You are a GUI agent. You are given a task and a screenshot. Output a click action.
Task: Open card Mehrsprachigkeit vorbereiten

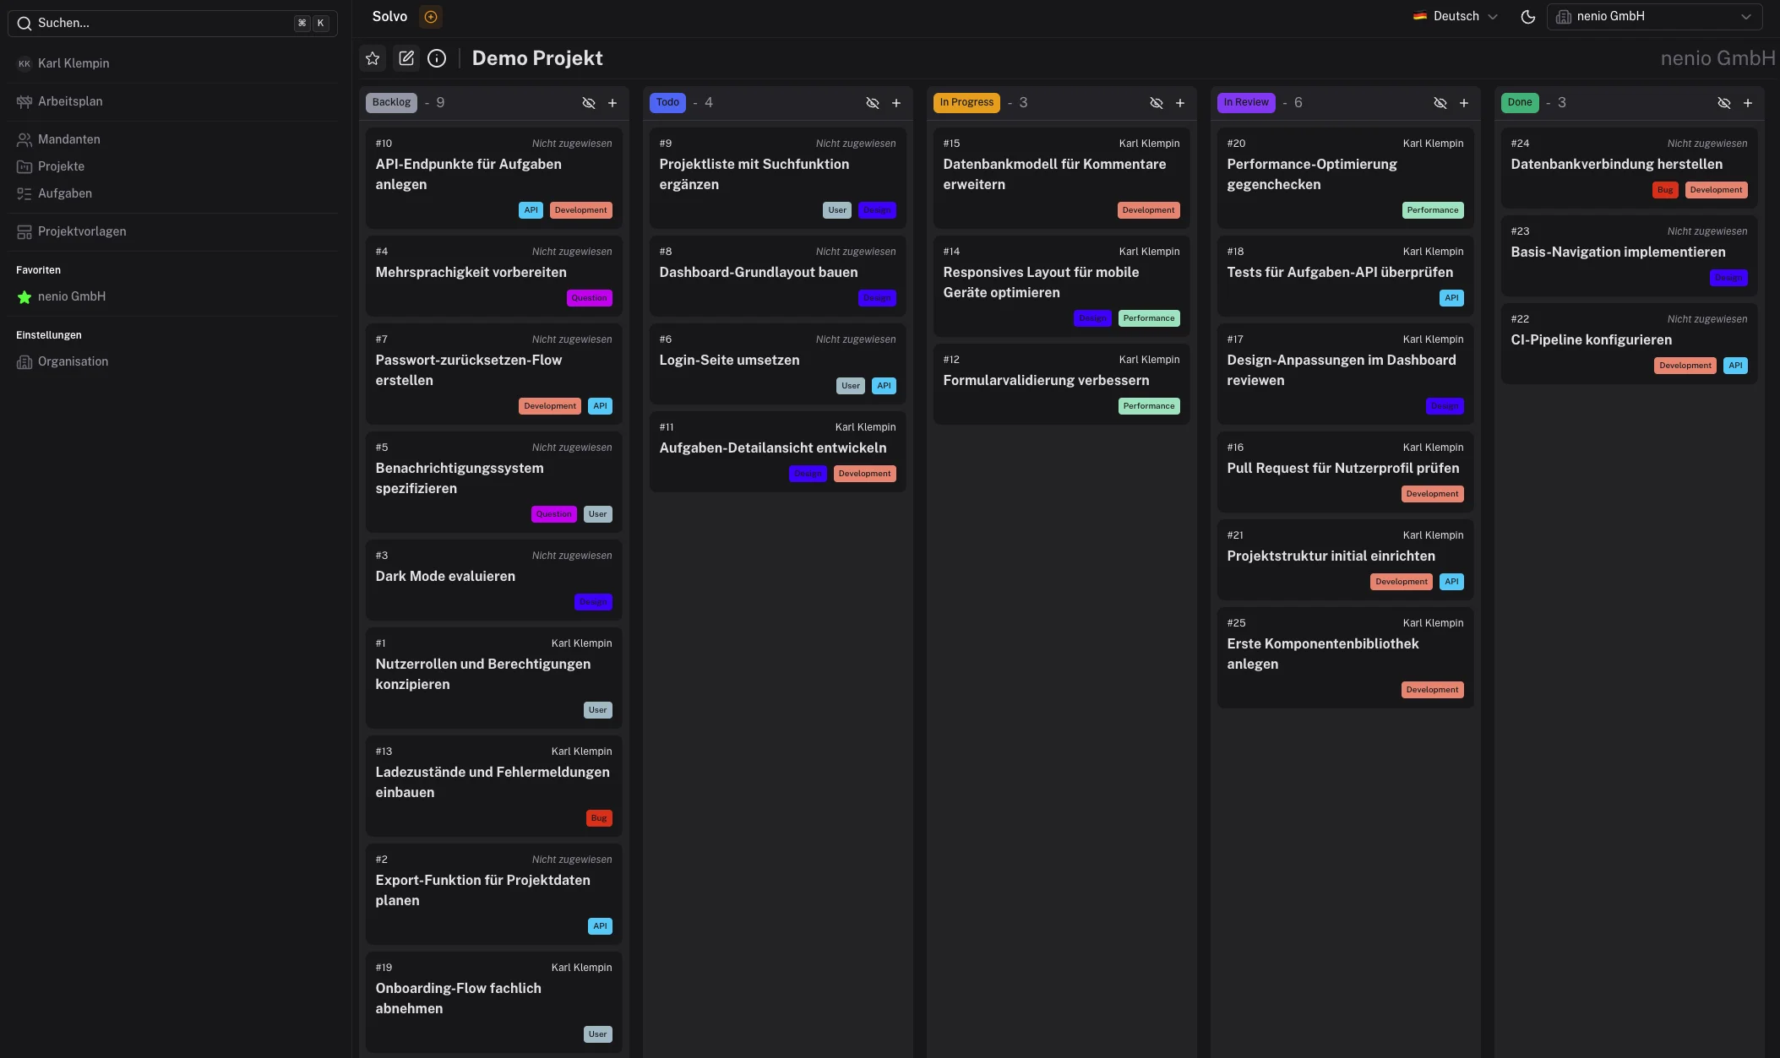[x=493, y=275]
